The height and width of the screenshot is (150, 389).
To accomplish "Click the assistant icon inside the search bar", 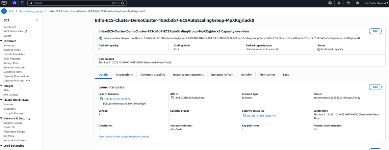I will [x=123, y=3].
